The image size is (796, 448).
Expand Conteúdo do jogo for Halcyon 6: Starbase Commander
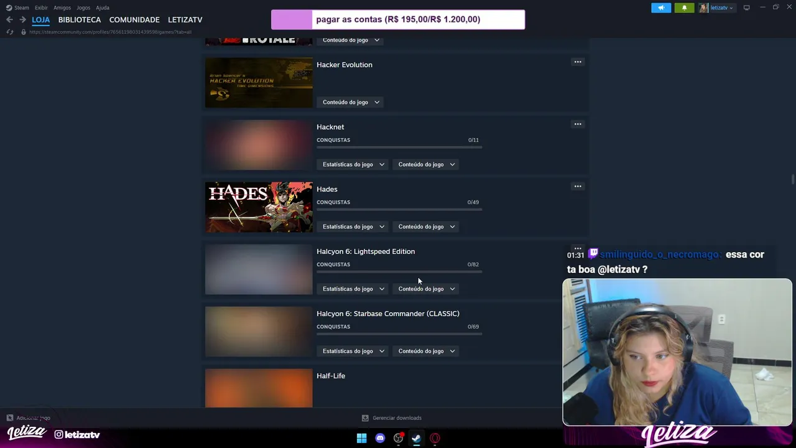click(427, 351)
